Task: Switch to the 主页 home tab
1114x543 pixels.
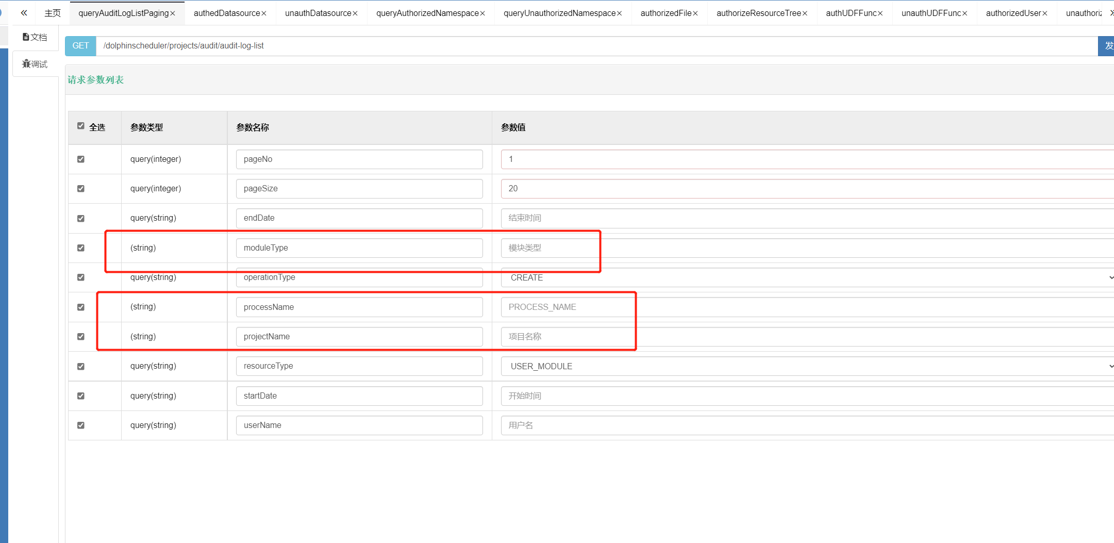Action: (53, 13)
